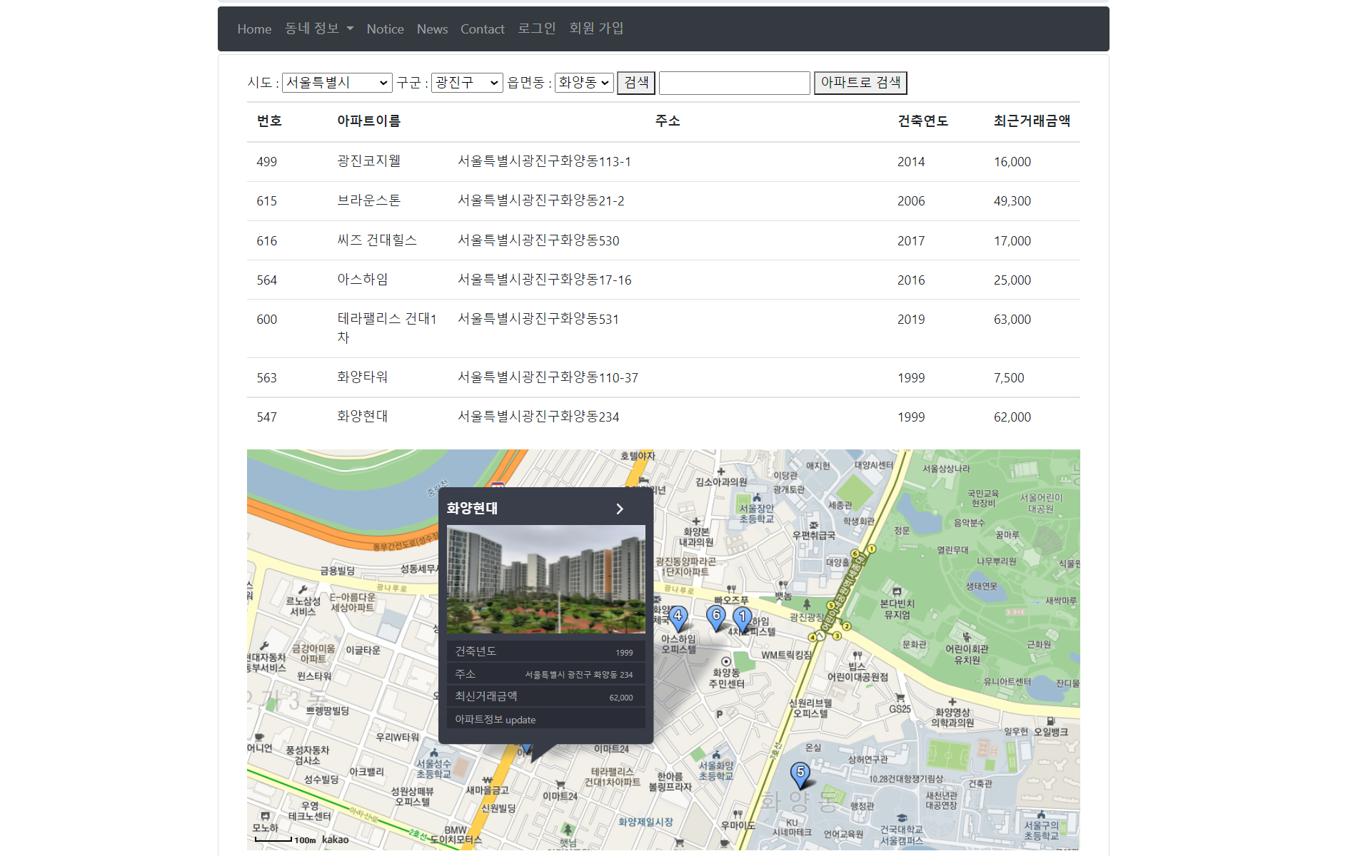Click map marker 6 on the map
The width and height of the screenshot is (1348, 856).
click(x=716, y=615)
